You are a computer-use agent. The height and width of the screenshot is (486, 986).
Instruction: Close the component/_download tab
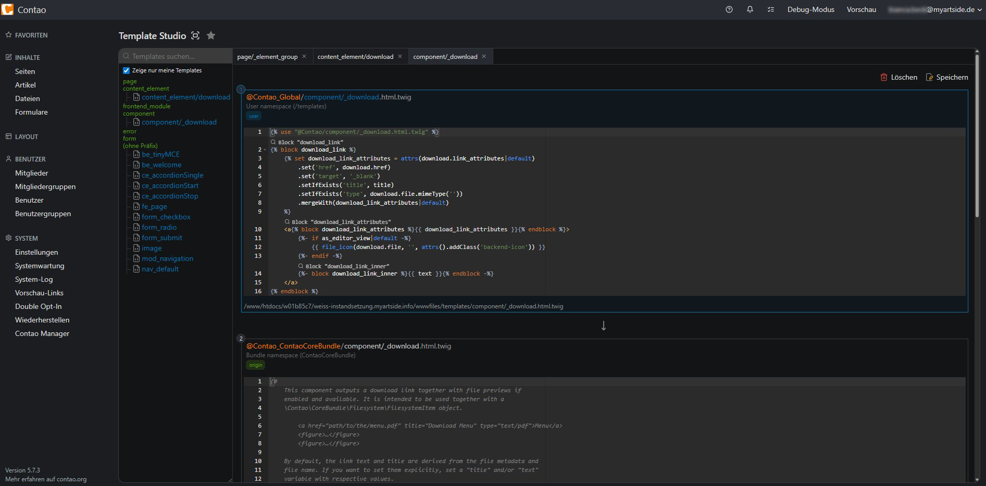tap(484, 56)
